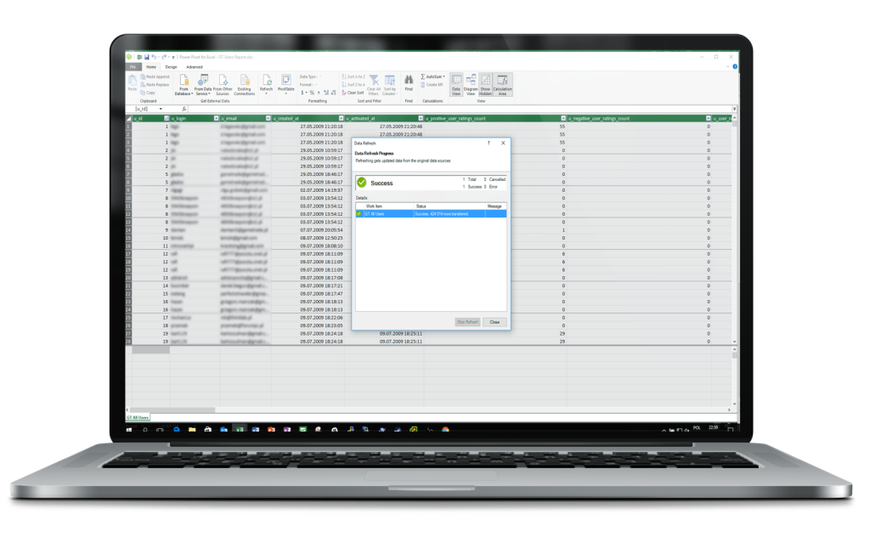Select the GT All Users sheet tab
Image resolution: width=870 pixels, height=536 pixels.
coord(138,417)
